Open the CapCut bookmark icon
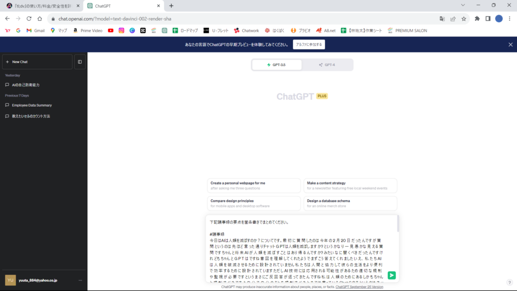Image resolution: width=517 pixels, height=291 pixels. point(143,30)
